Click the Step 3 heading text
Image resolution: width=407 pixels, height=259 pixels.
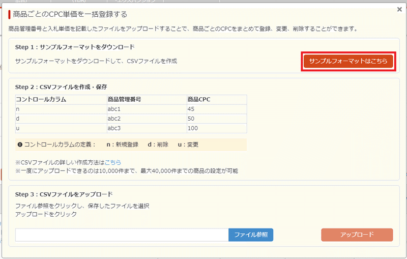coord(64,194)
